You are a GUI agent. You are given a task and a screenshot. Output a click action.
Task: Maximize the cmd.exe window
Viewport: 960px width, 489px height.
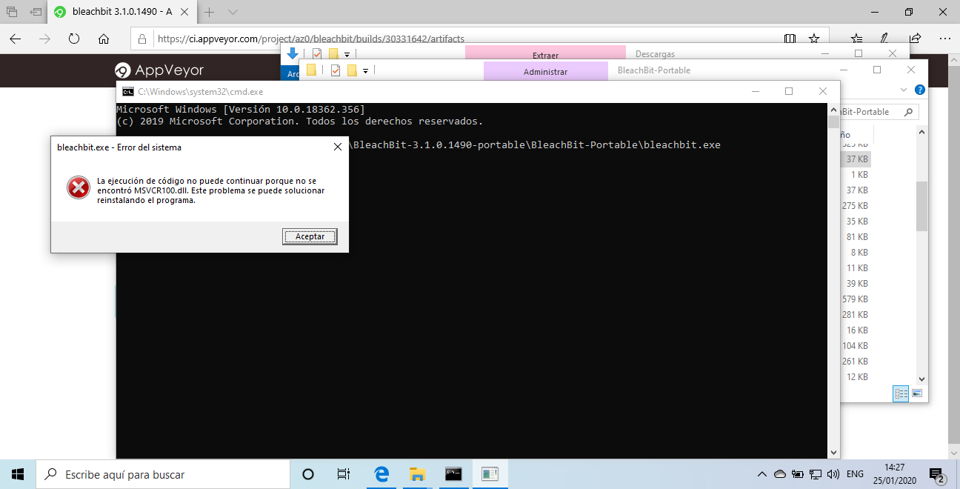coord(789,91)
